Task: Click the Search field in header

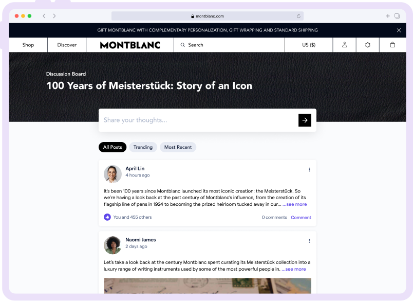Action: (230, 45)
